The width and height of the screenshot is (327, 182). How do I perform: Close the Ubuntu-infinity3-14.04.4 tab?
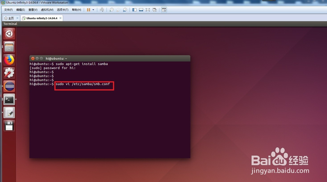coord(60,18)
